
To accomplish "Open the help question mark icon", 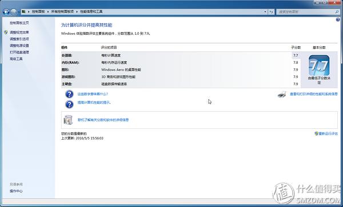I will pos(338,20).
